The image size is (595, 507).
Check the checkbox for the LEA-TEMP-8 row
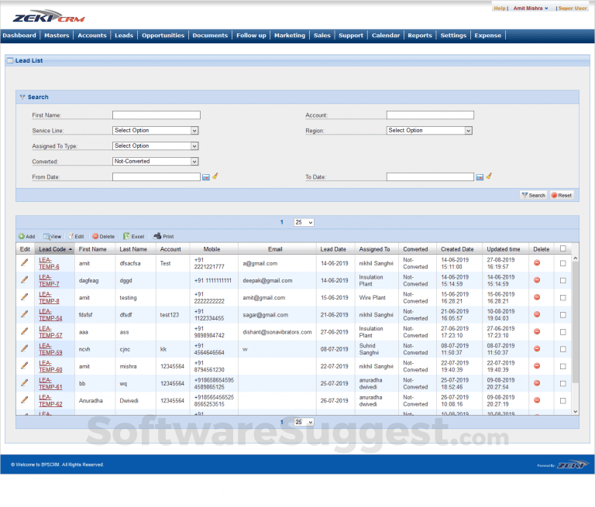[x=563, y=297]
